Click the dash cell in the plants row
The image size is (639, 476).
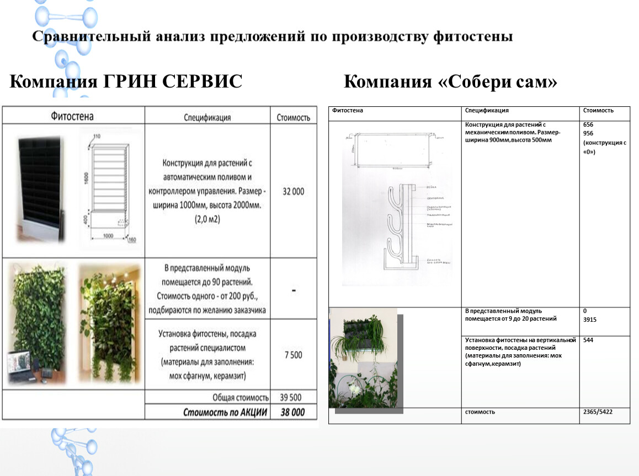pos(294,290)
